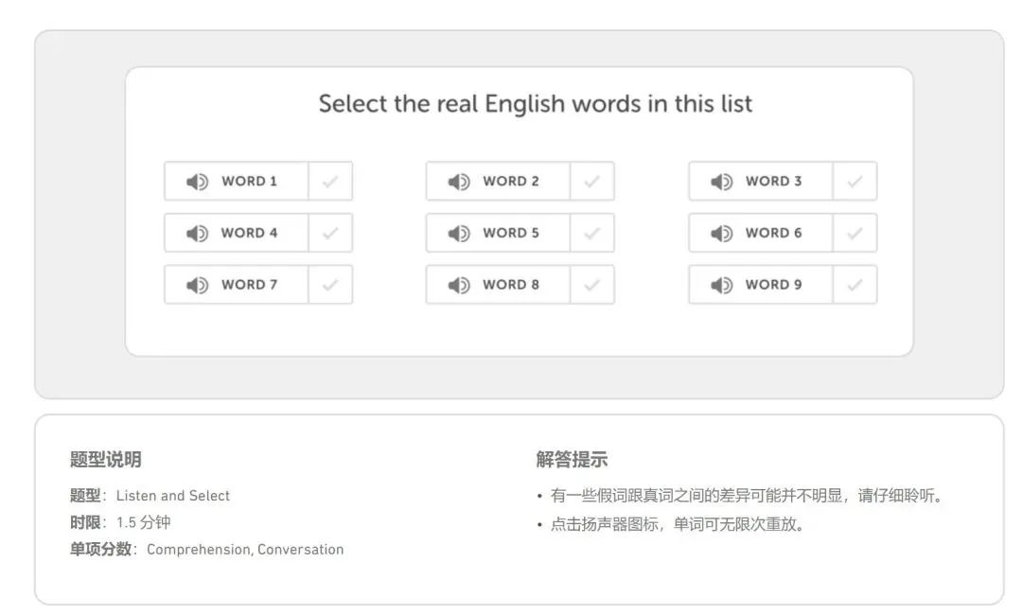Play WORD 7 with its speaker icon

tap(197, 285)
